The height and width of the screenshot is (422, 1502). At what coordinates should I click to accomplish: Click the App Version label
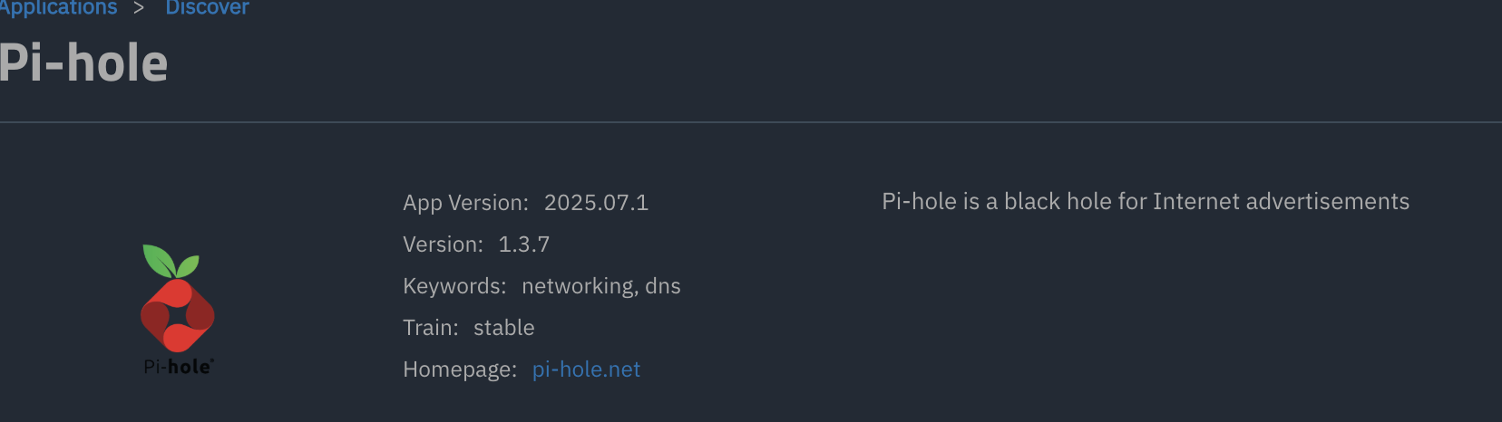click(465, 203)
